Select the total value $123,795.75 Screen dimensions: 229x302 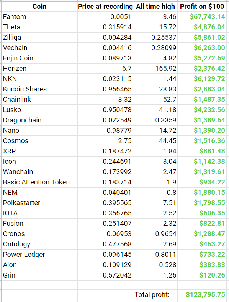[202, 295]
